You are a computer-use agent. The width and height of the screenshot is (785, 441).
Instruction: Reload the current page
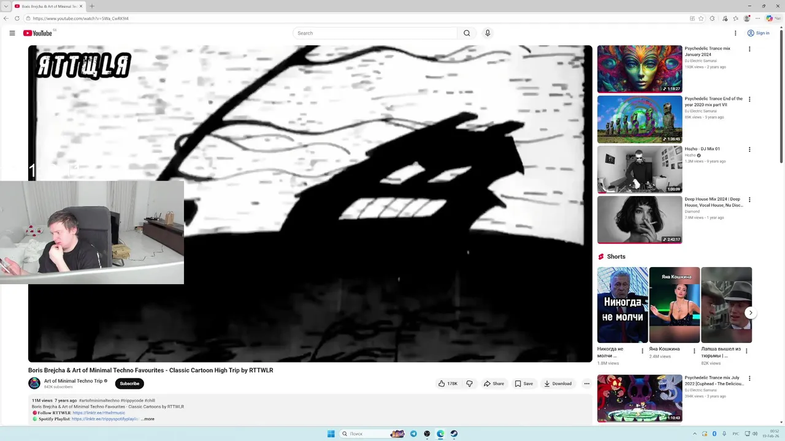[x=17, y=18]
